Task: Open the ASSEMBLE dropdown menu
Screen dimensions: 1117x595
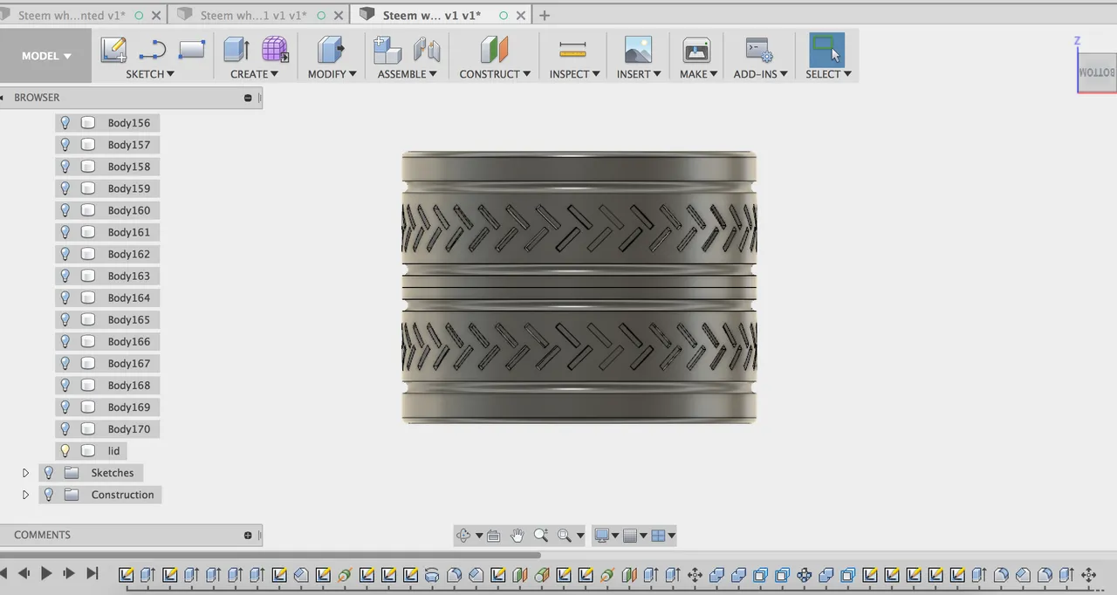Action: coord(408,74)
